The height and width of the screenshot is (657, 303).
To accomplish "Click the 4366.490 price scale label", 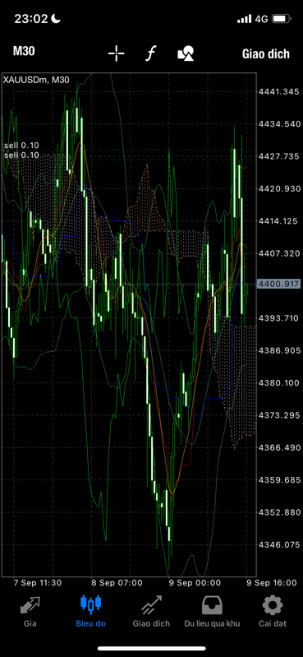I will (x=279, y=447).
